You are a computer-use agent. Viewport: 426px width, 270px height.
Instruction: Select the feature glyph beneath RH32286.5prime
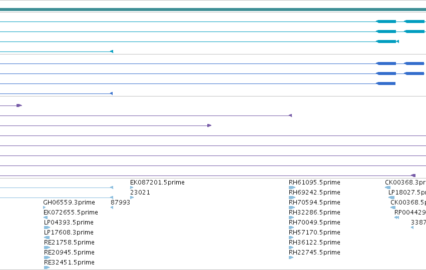pyautogui.click(x=291, y=217)
